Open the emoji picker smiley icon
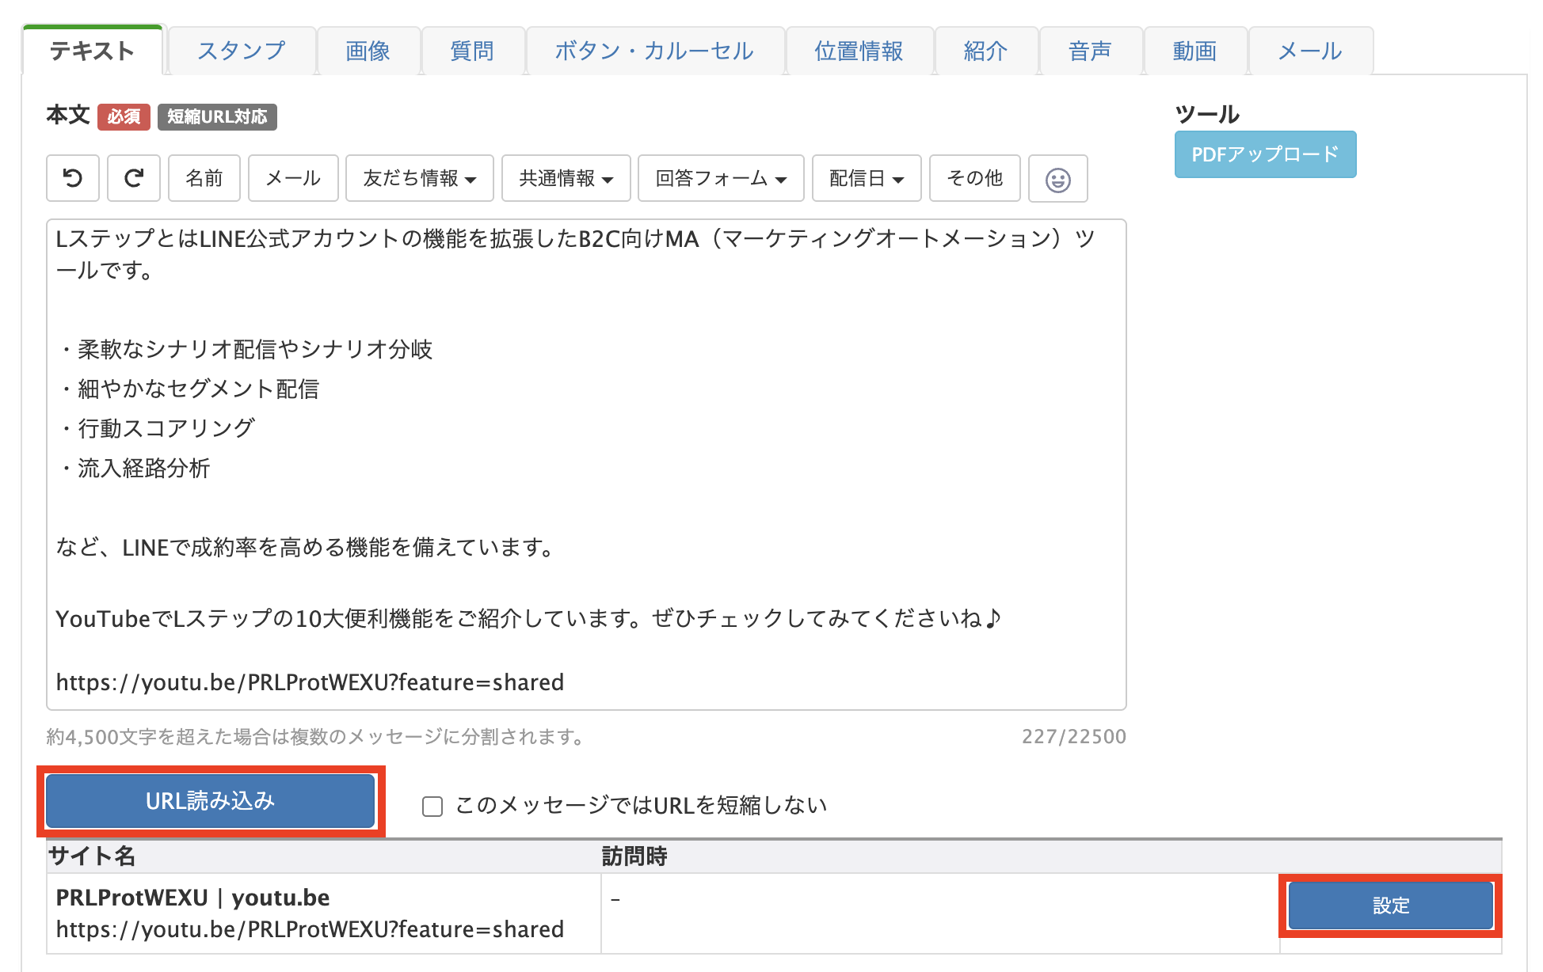Image resolution: width=1543 pixels, height=972 pixels. [x=1057, y=179]
